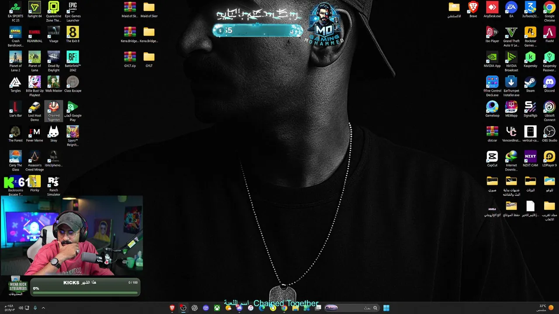Image resolution: width=559 pixels, height=314 pixels.
Task: Select the GYLT.zip archive file
Action: pos(130,59)
